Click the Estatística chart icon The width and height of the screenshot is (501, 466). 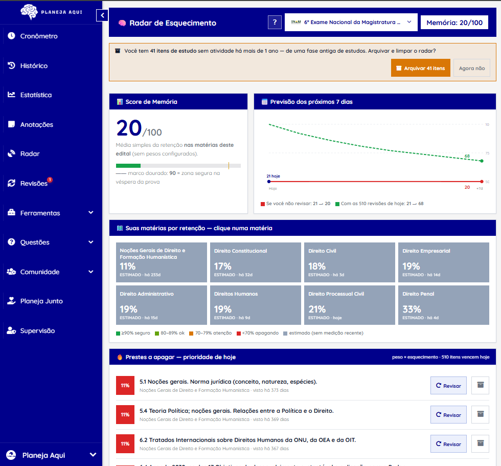(x=11, y=95)
